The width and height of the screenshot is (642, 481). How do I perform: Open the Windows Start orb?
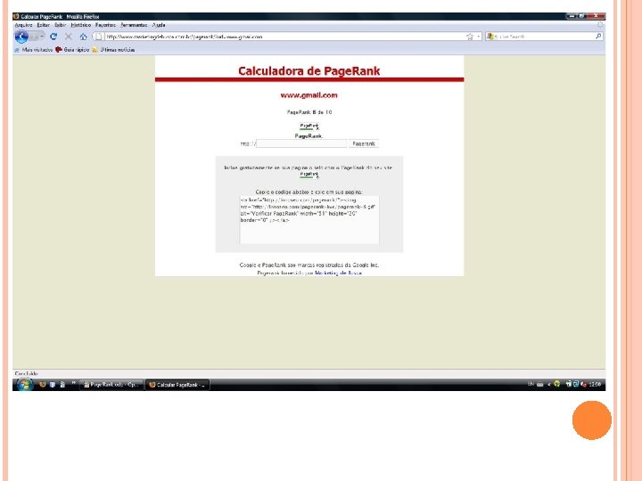coord(25,385)
